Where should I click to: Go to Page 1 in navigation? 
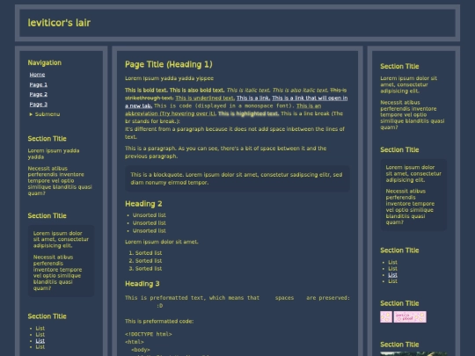[x=39, y=84]
